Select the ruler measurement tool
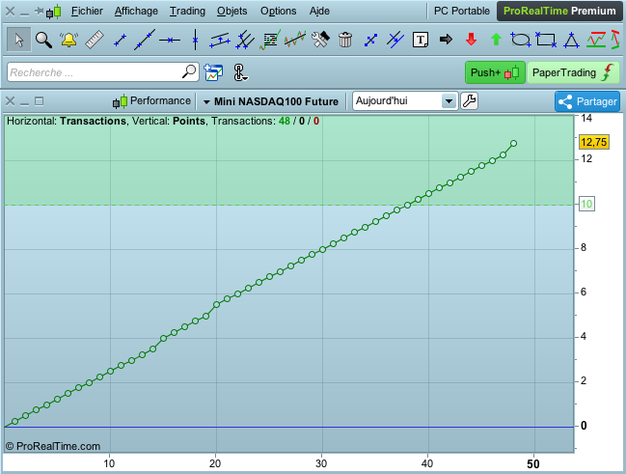 (95, 40)
